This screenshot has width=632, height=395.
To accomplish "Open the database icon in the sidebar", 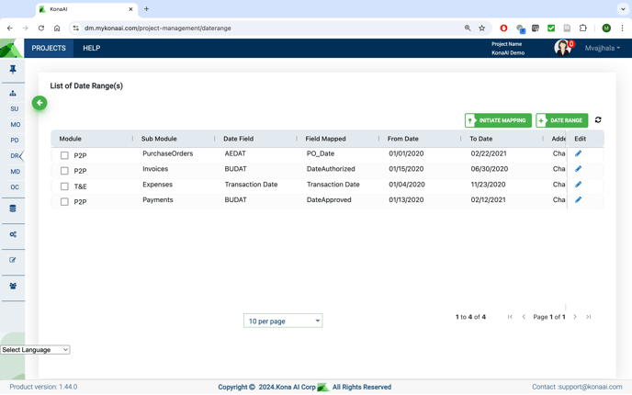I will click(13, 209).
